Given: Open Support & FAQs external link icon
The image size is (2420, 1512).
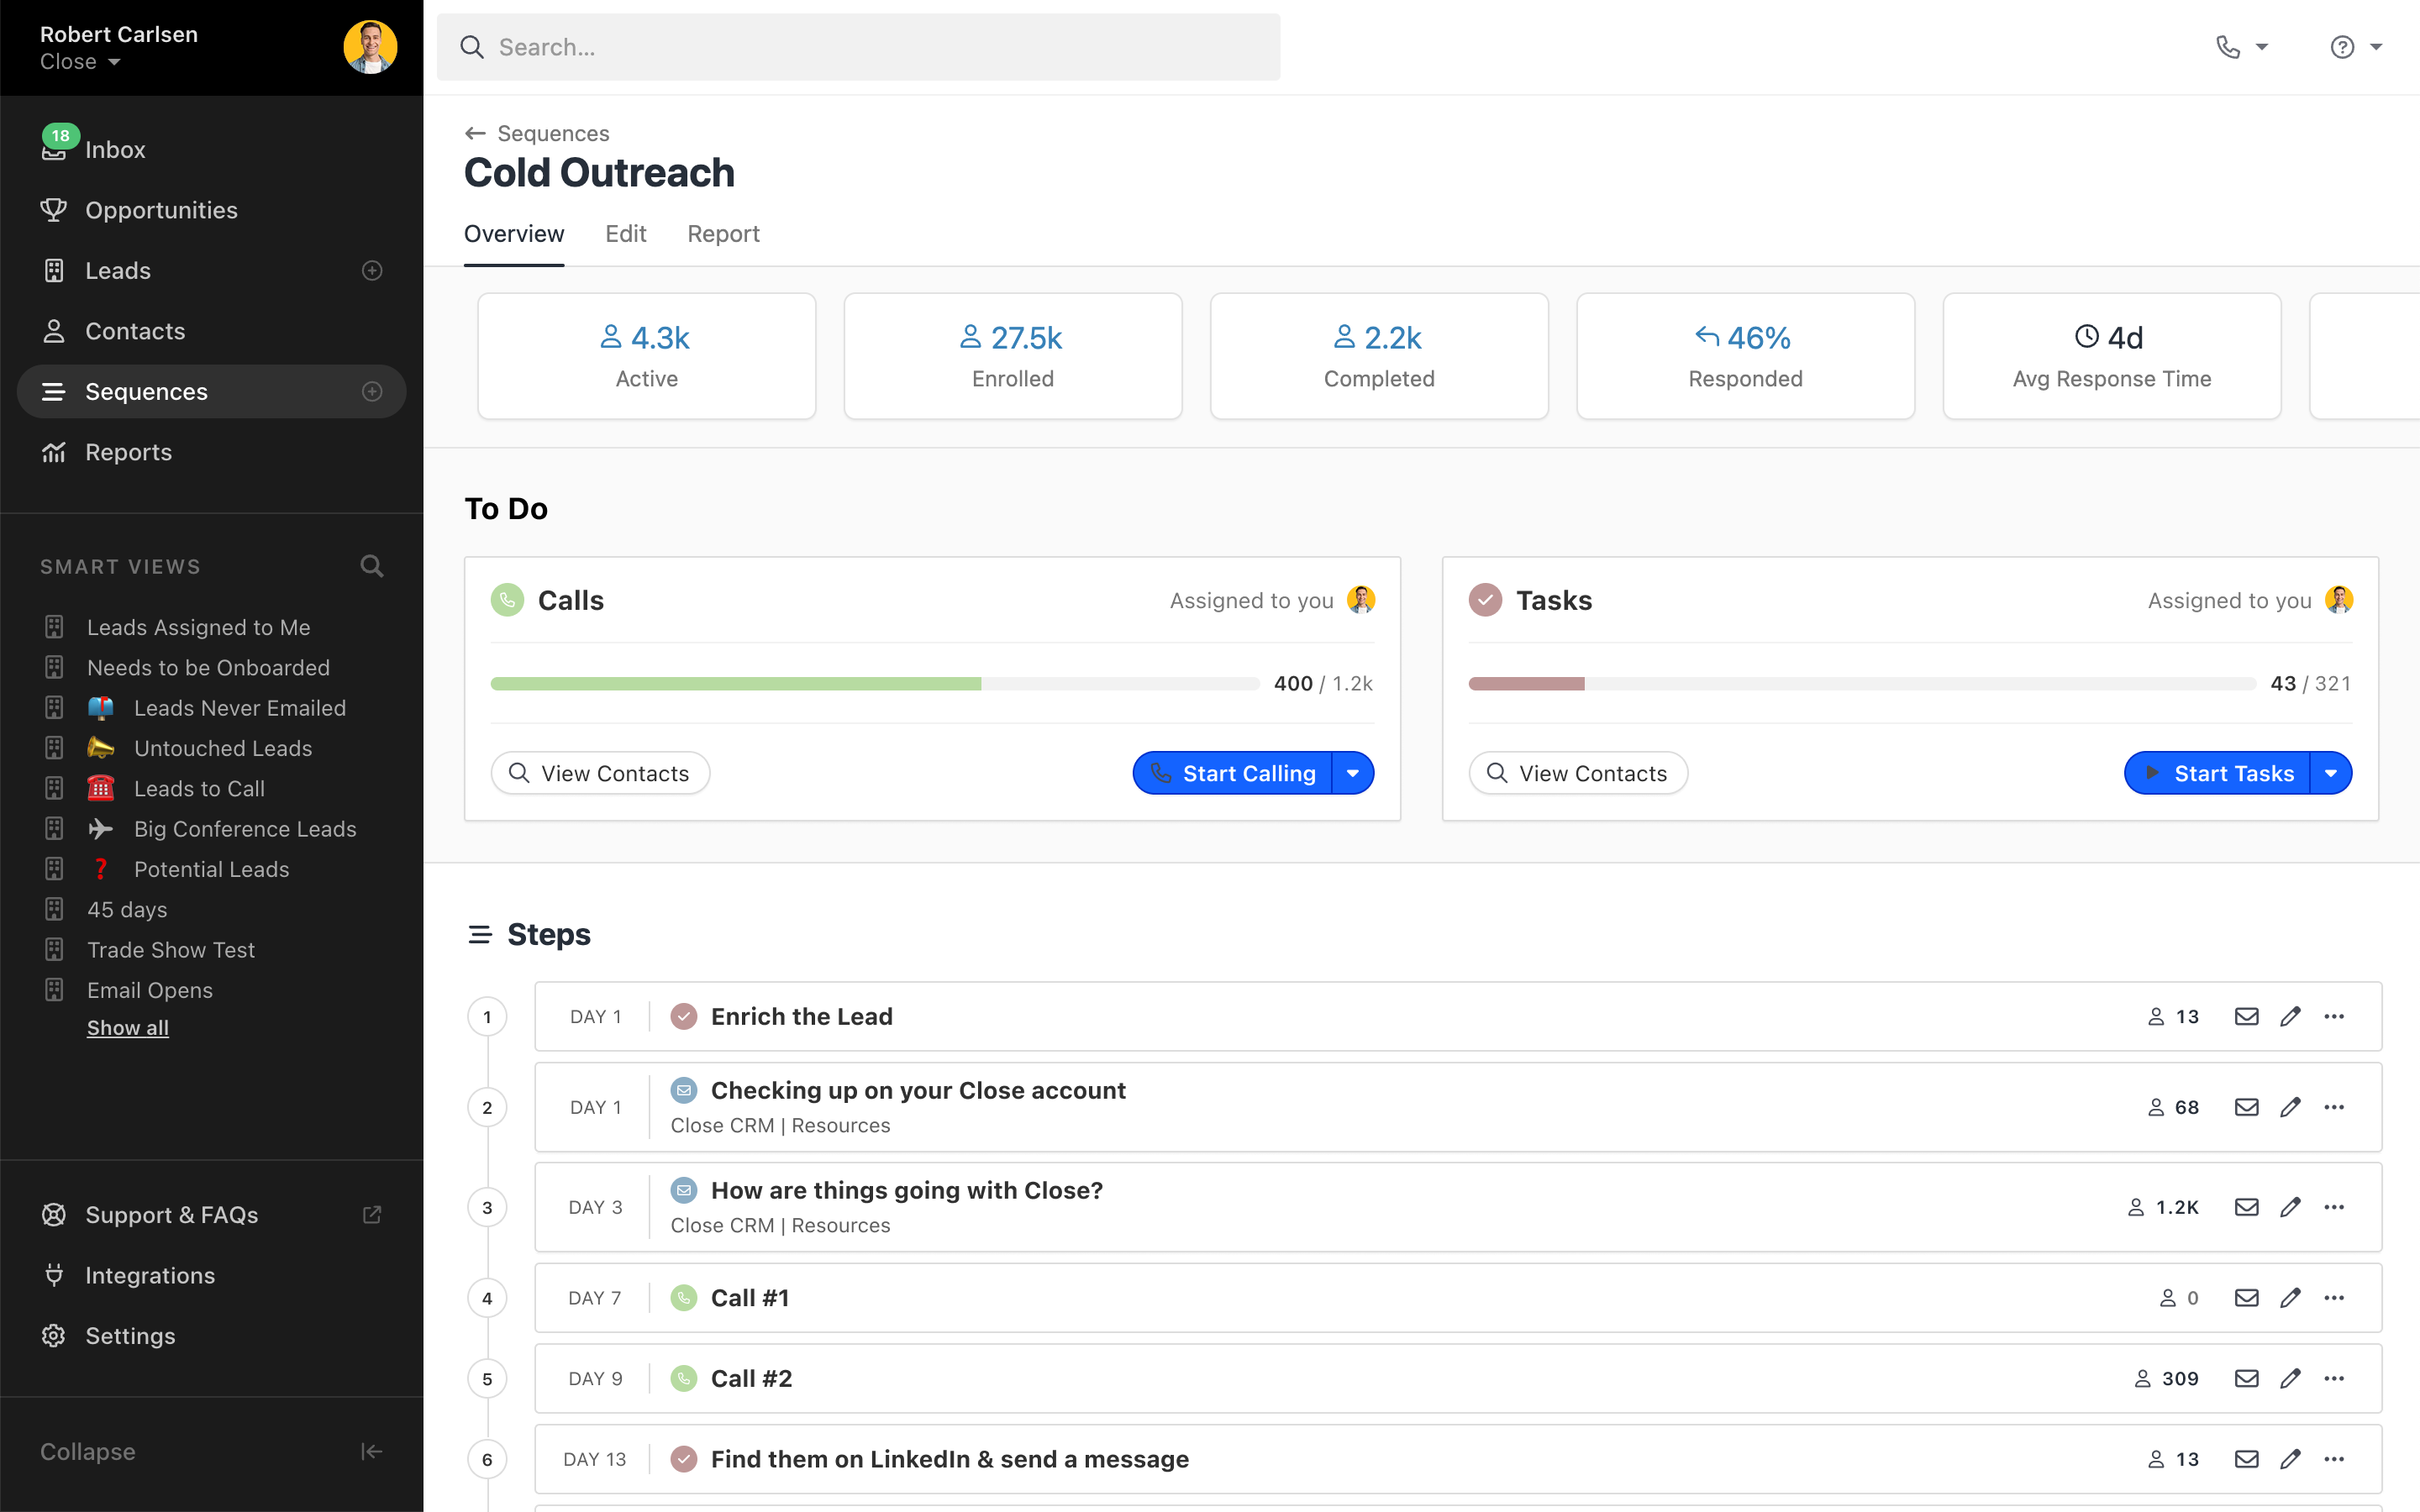Looking at the screenshot, I should [372, 1214].
